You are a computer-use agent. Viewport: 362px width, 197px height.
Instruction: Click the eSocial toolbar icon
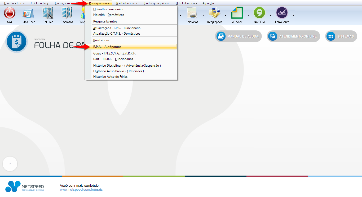(x=237, y=13)
